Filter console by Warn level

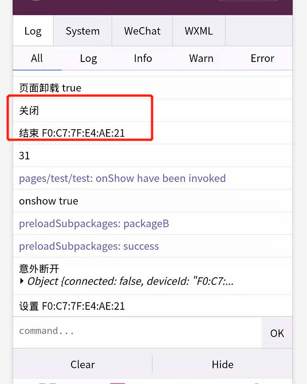point(201,59)
